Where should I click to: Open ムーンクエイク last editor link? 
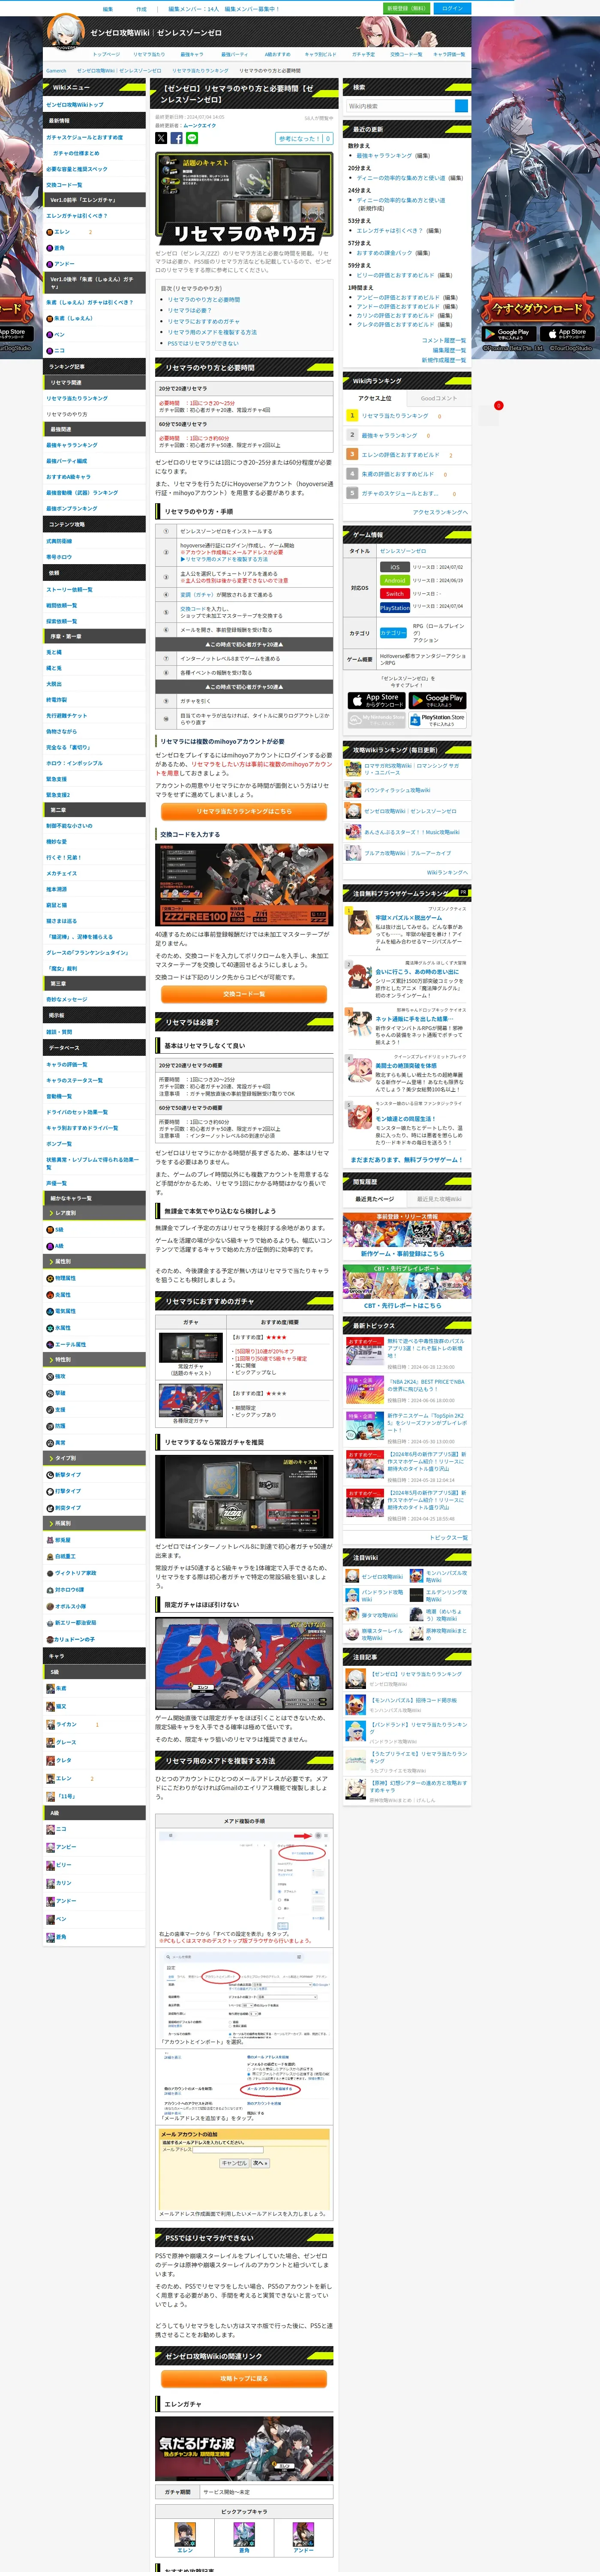click(x=200, y=126)
